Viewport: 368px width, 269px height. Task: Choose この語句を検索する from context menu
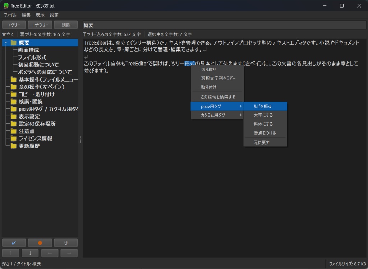click(x=217, y=97)
